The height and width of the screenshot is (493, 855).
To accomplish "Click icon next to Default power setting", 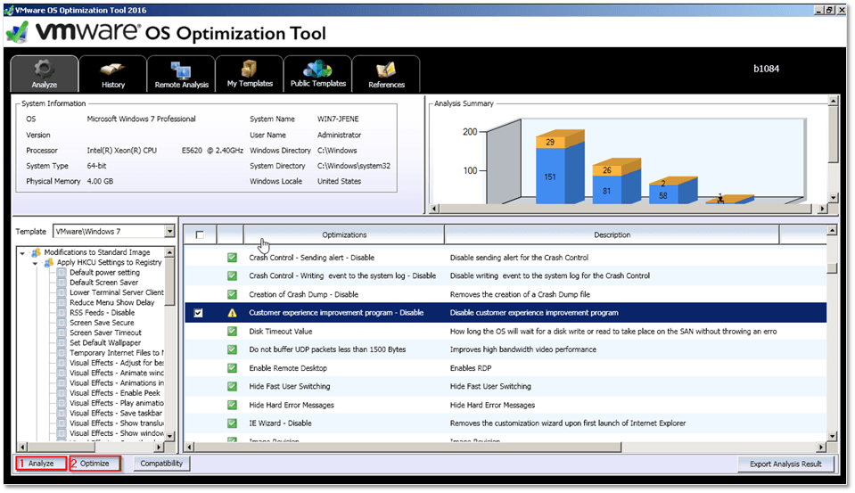I will pyautogui.click(x=62, y=273).
